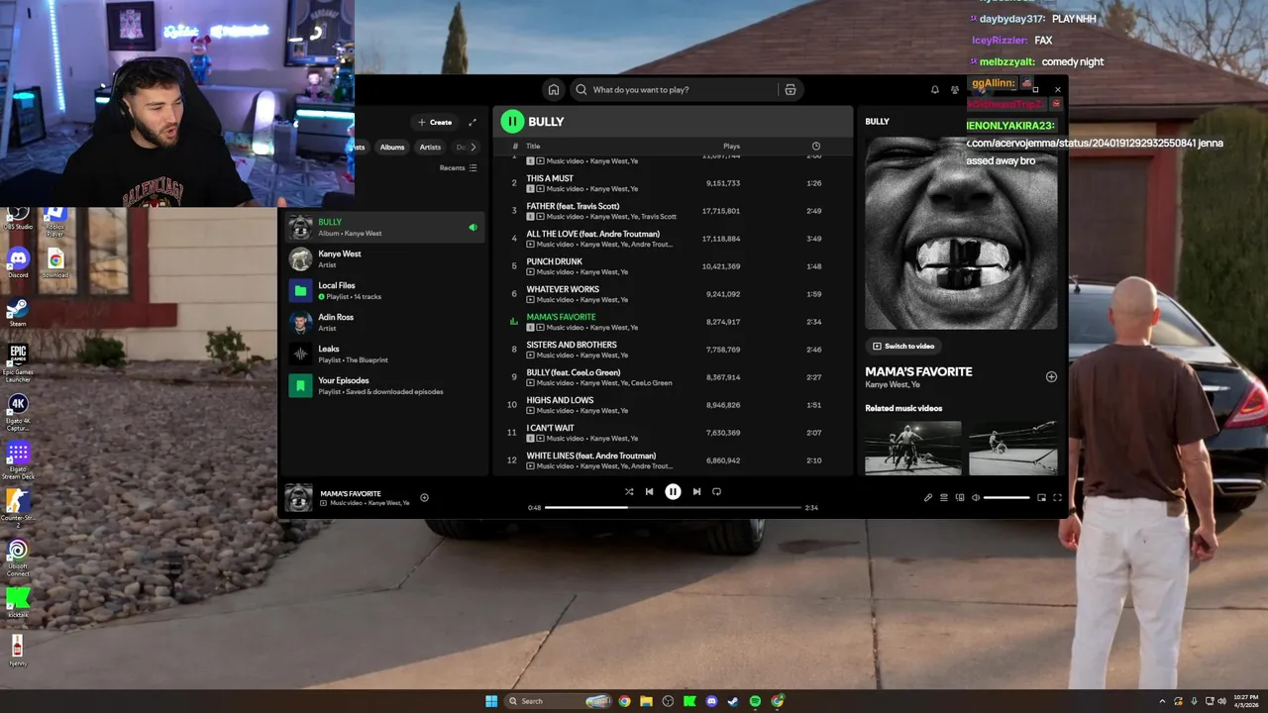Play track I CAN'T WAIT
This screenshot has height=713, width=1268.
point(672,433)
